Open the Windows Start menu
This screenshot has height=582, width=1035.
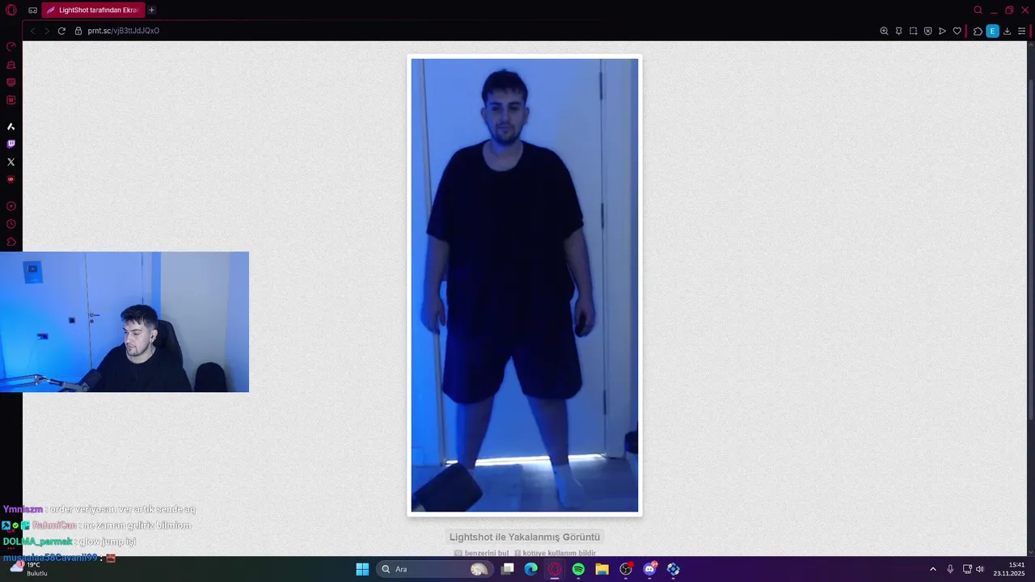[362, 569]
